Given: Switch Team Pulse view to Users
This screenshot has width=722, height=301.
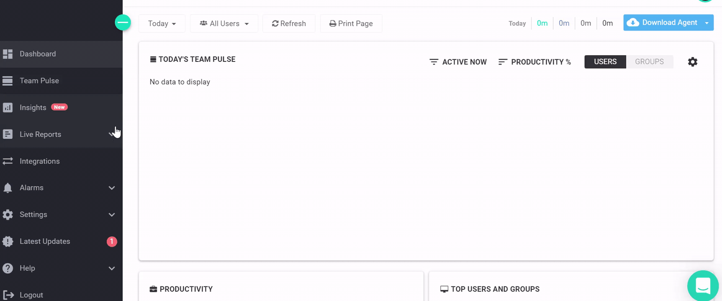Looking at the screenshot, I should (x=605, y=61).
